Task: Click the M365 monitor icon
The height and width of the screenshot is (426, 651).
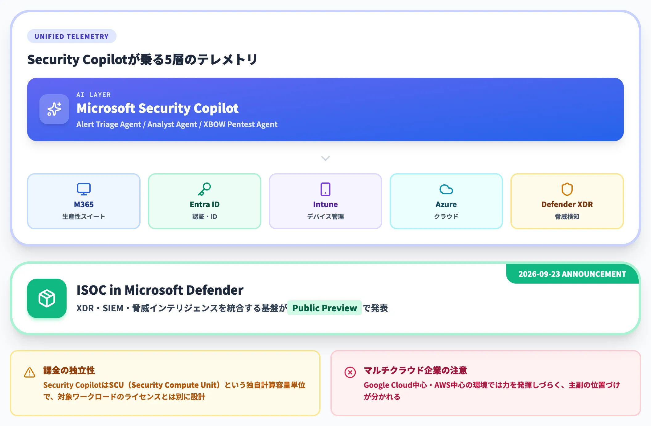Action: point(84,189)
